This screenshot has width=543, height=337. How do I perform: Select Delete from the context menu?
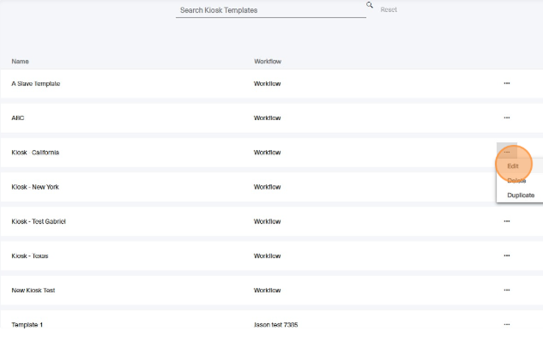pos(517,180)
